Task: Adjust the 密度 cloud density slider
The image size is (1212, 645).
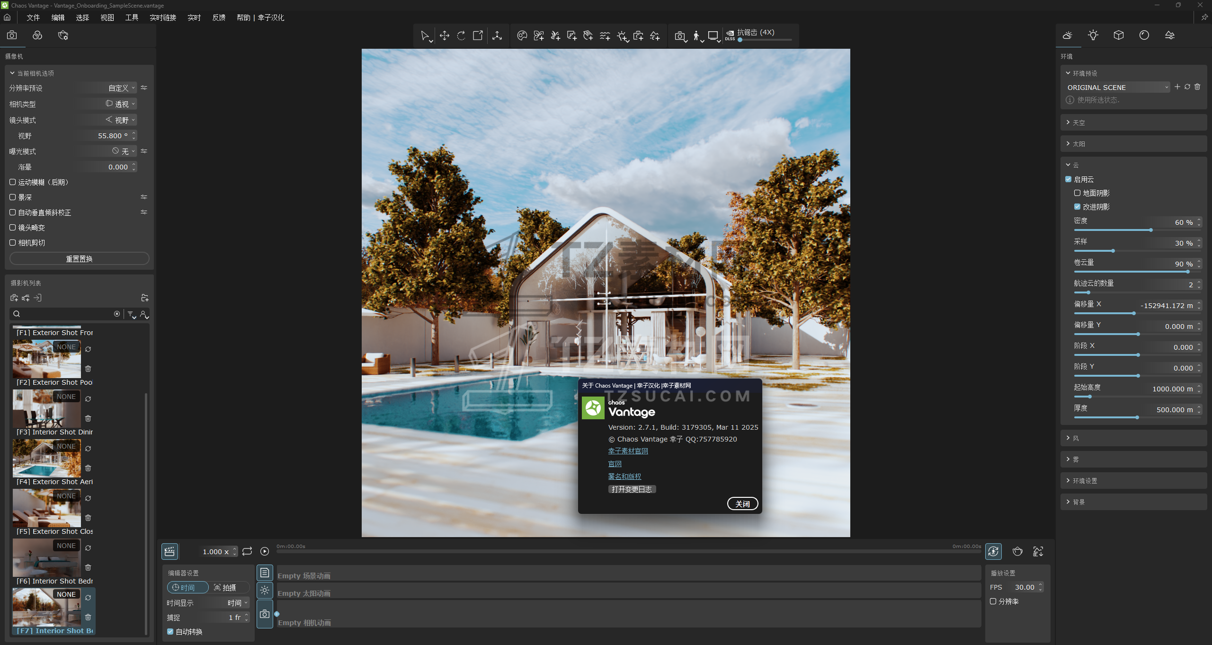Action: 1150,230
